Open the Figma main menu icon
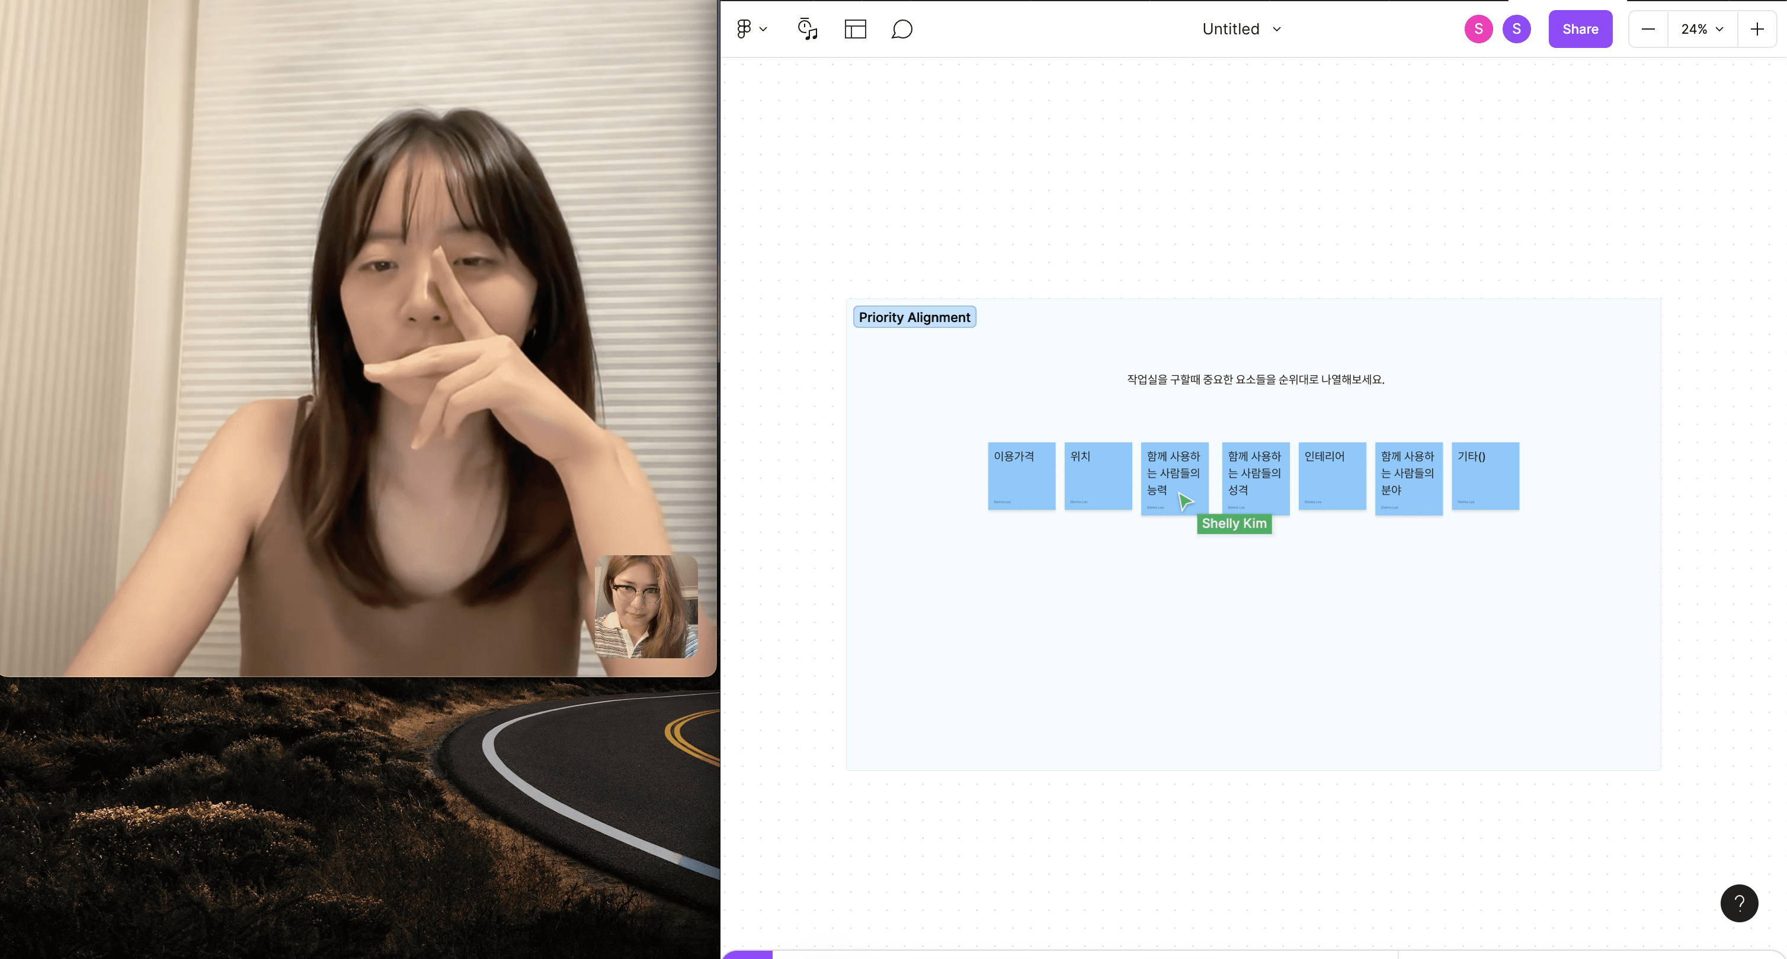This screenshot has height=959, width=1787. click(x=744, y=29)
